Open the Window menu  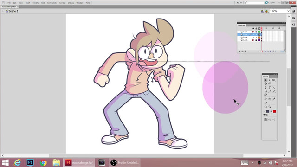(x=80, y=3)
